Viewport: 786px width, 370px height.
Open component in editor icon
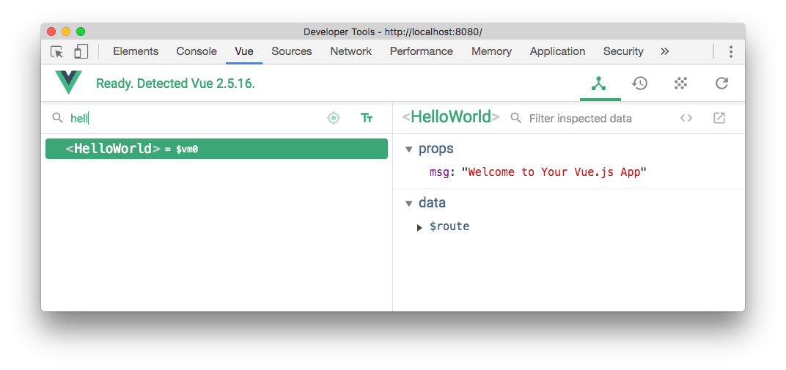tap(719, 118)
